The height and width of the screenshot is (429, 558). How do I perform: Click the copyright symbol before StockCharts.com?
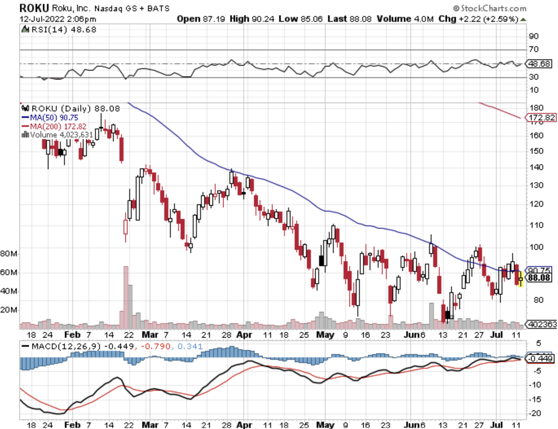pos(456,8)
